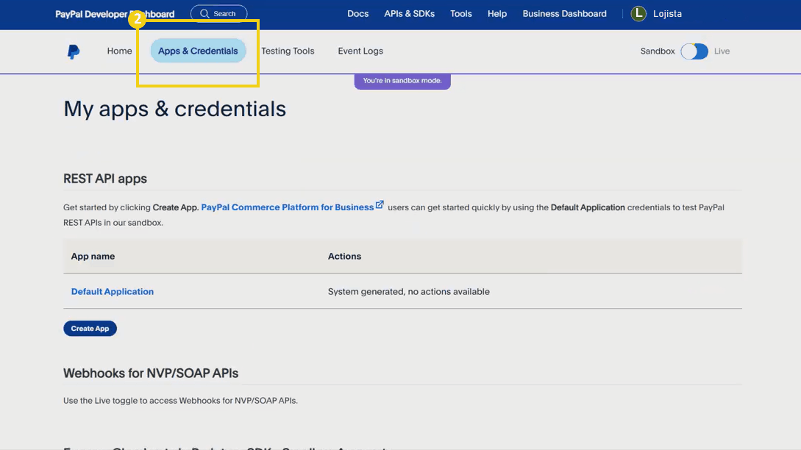
Task: Click the external link icon beside PayPal Commerce Platform
Action: [380, 205]
